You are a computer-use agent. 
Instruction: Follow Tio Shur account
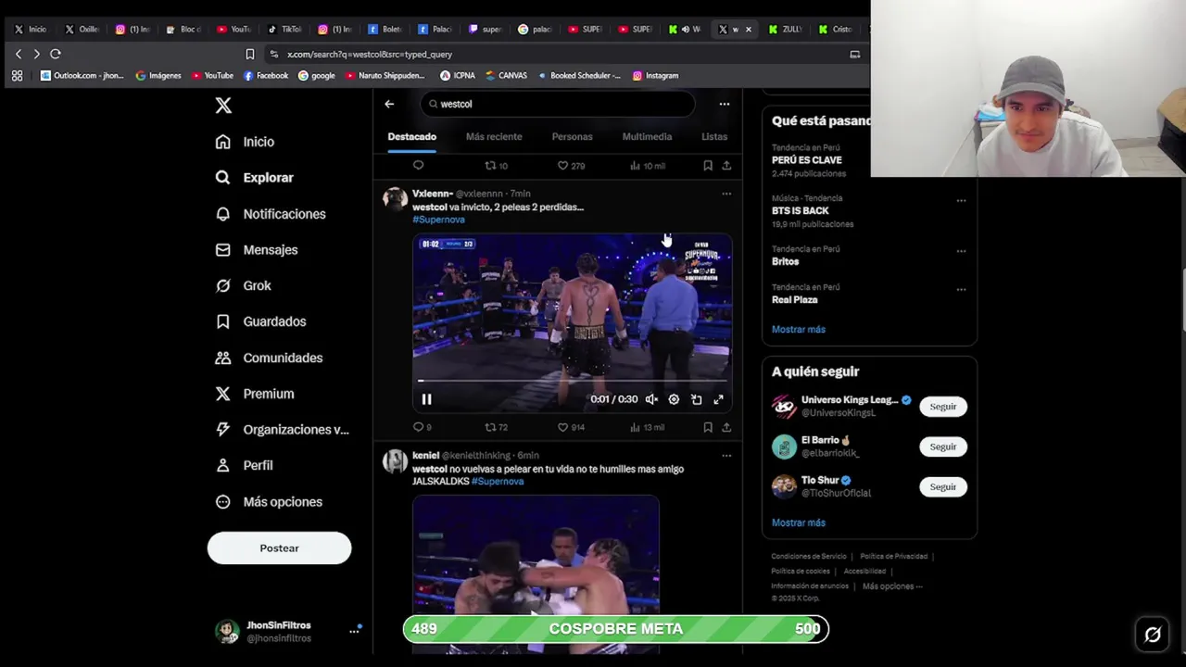click(x=942, y=486)
